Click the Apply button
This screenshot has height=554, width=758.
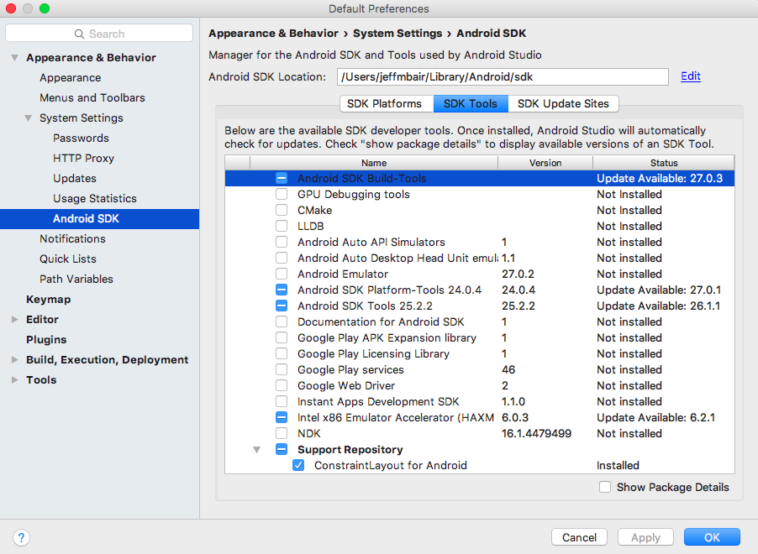point(645,537)
